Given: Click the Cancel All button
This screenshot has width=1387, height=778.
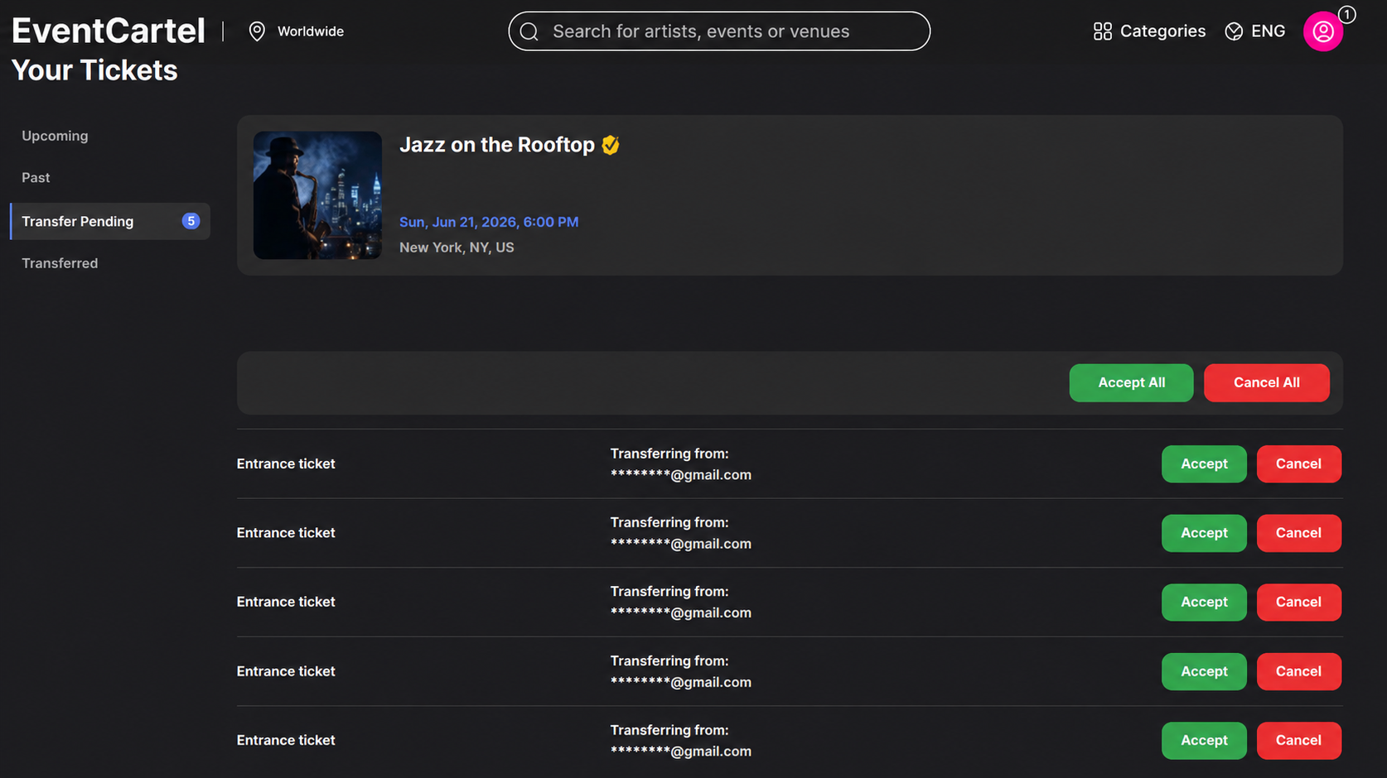Looking at the screenshot, I should click(1266, 382).
